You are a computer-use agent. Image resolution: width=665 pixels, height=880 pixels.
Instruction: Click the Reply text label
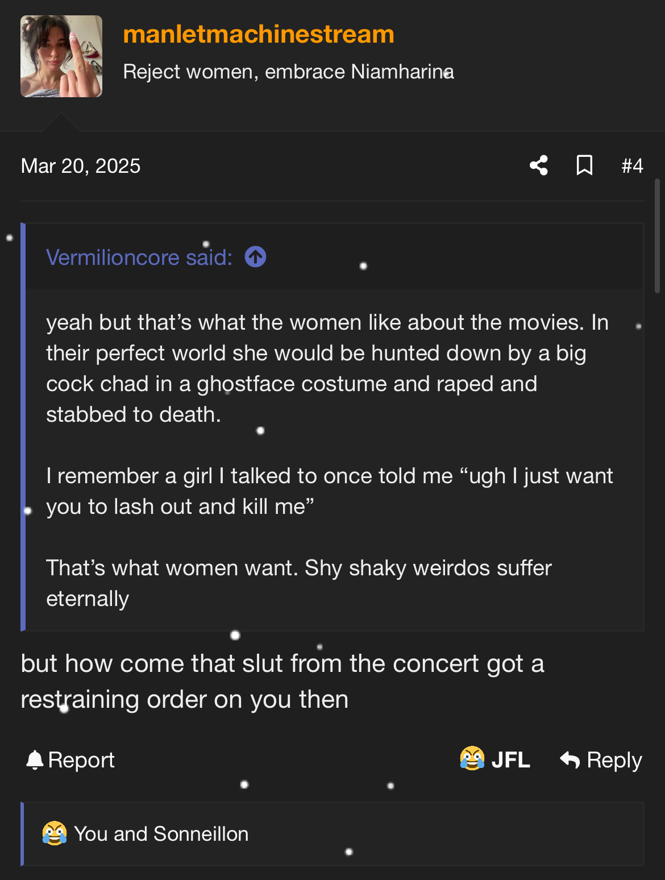click(x=614, y=760)
